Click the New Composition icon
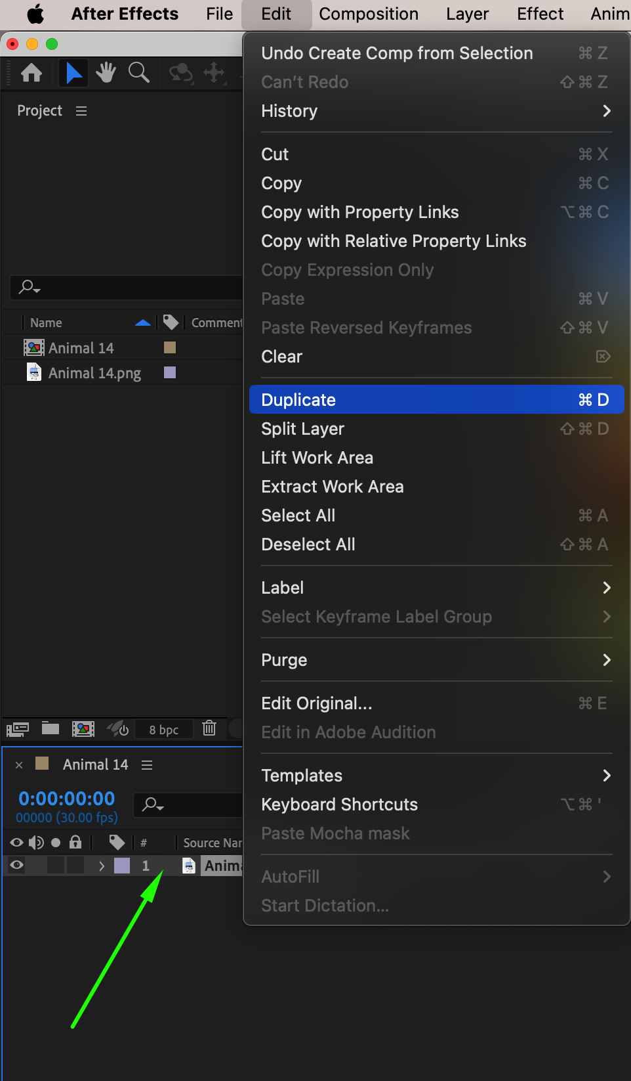Image resolution: width=631 pixels, height=1081 pixels. tap(83, 729)
